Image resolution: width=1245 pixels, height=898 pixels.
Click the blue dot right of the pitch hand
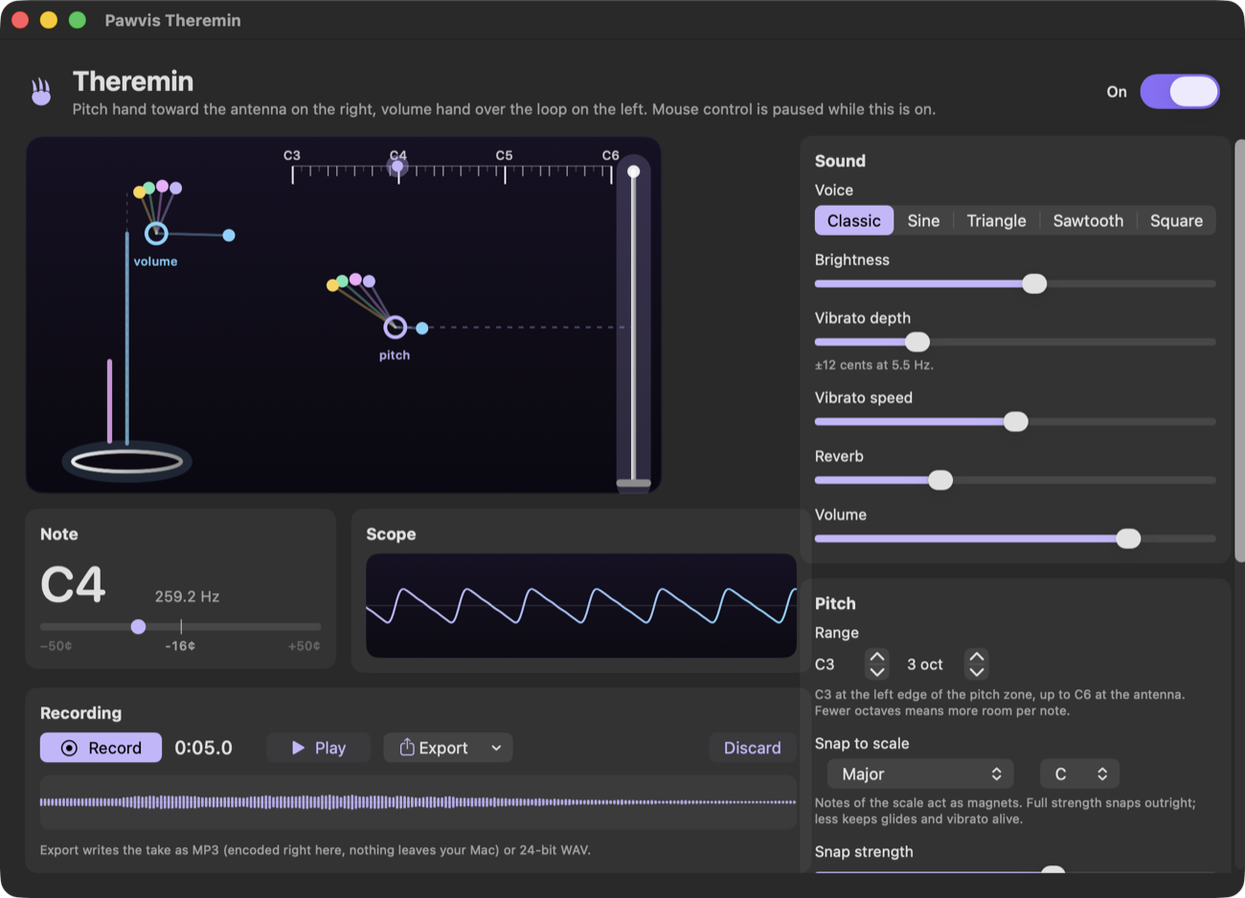pyautogui.click(x=422, y=328)
